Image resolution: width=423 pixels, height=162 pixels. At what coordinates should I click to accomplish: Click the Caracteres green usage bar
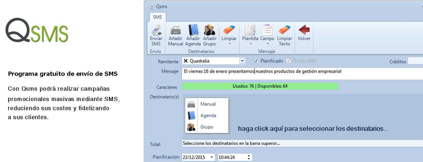(x=260, y=86)
